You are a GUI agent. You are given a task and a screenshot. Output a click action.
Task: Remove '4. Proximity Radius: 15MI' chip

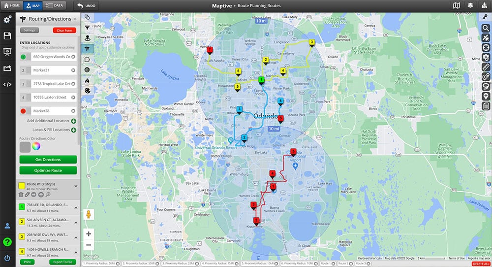click(237, 264)
